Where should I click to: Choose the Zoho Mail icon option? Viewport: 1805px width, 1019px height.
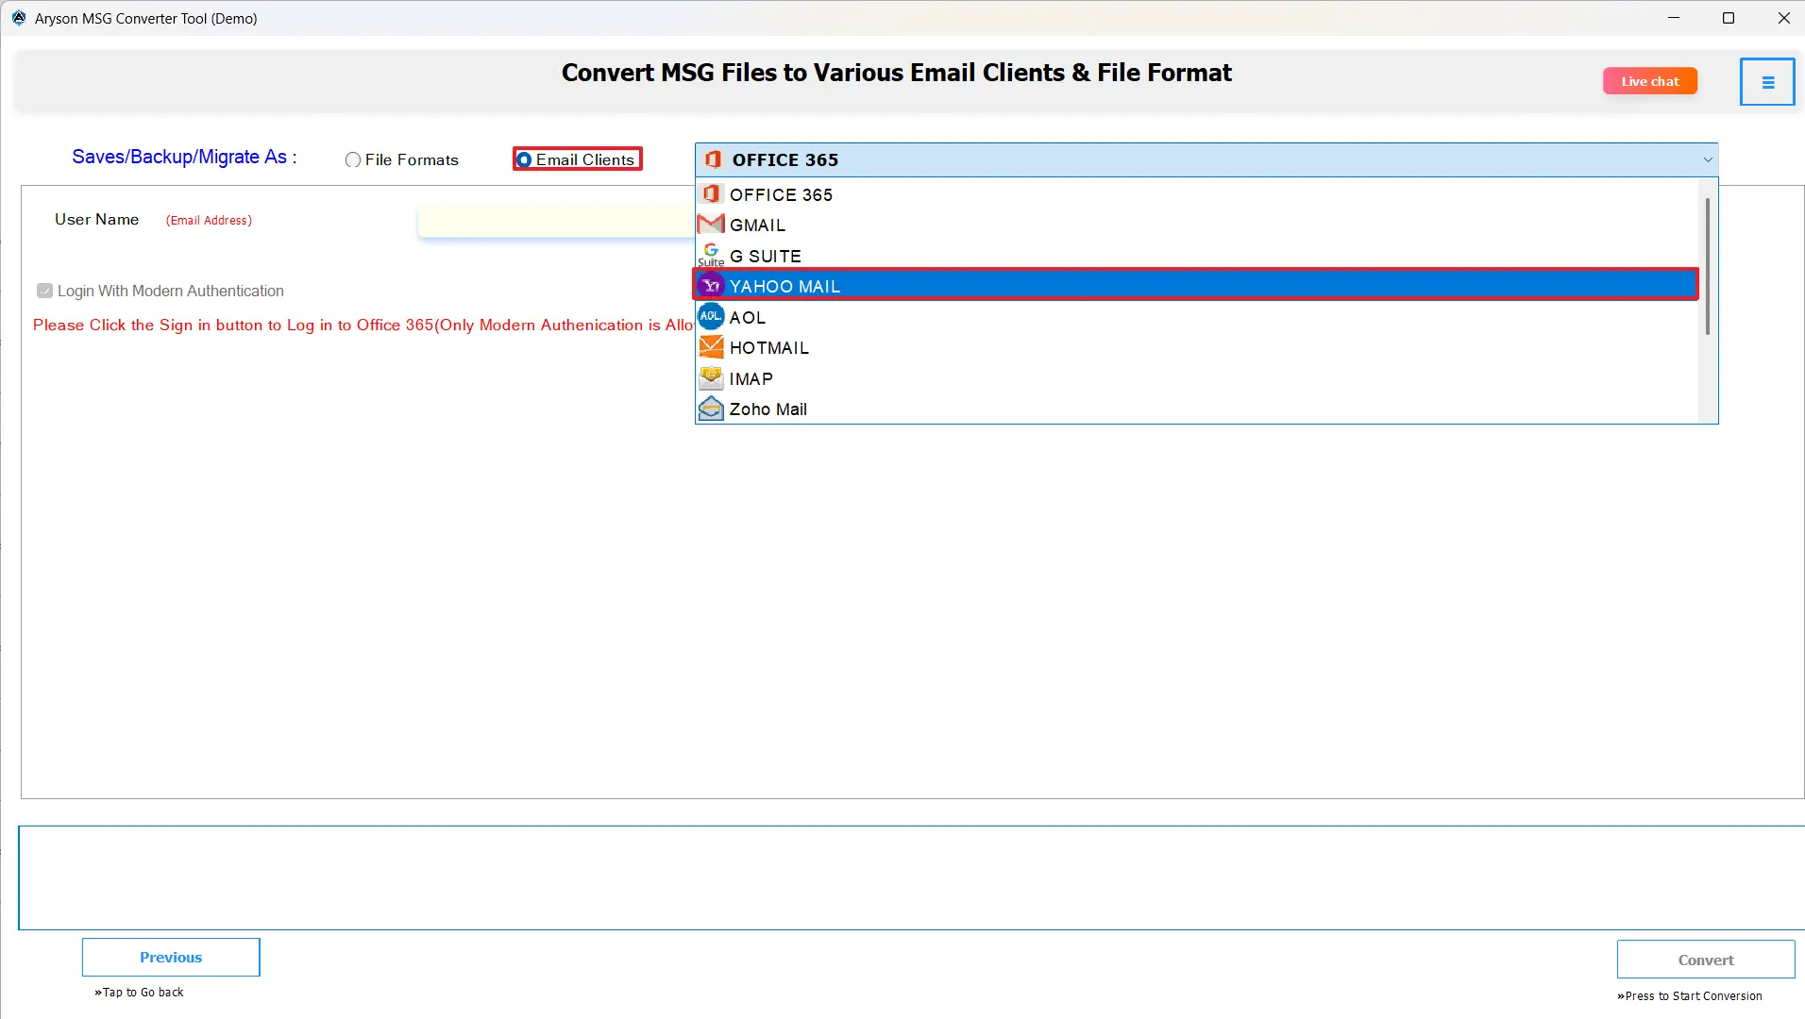click(712, 409)
